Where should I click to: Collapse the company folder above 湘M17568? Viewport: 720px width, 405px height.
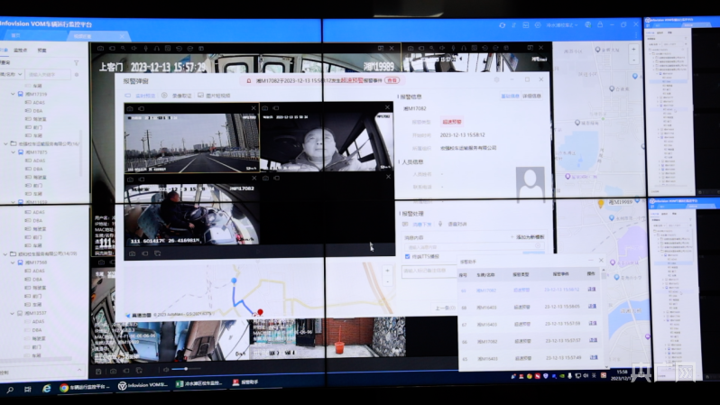click(5, 254)
